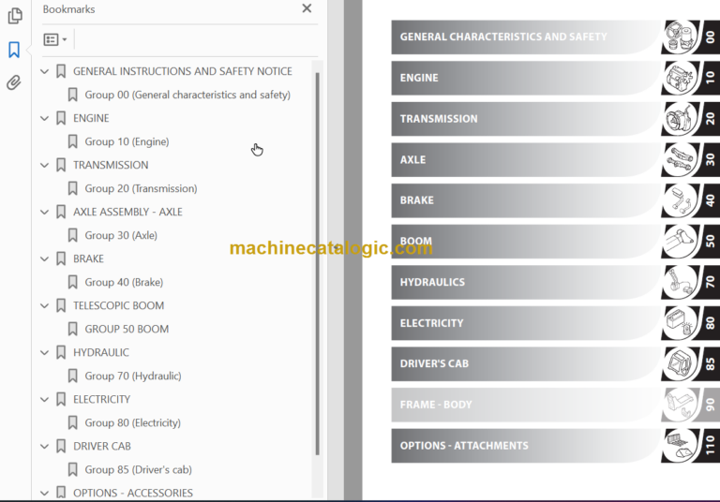Open bookmark Group 10 (Engine)
This screenshot has height=502, width=720.
click(x=127, y=141)
